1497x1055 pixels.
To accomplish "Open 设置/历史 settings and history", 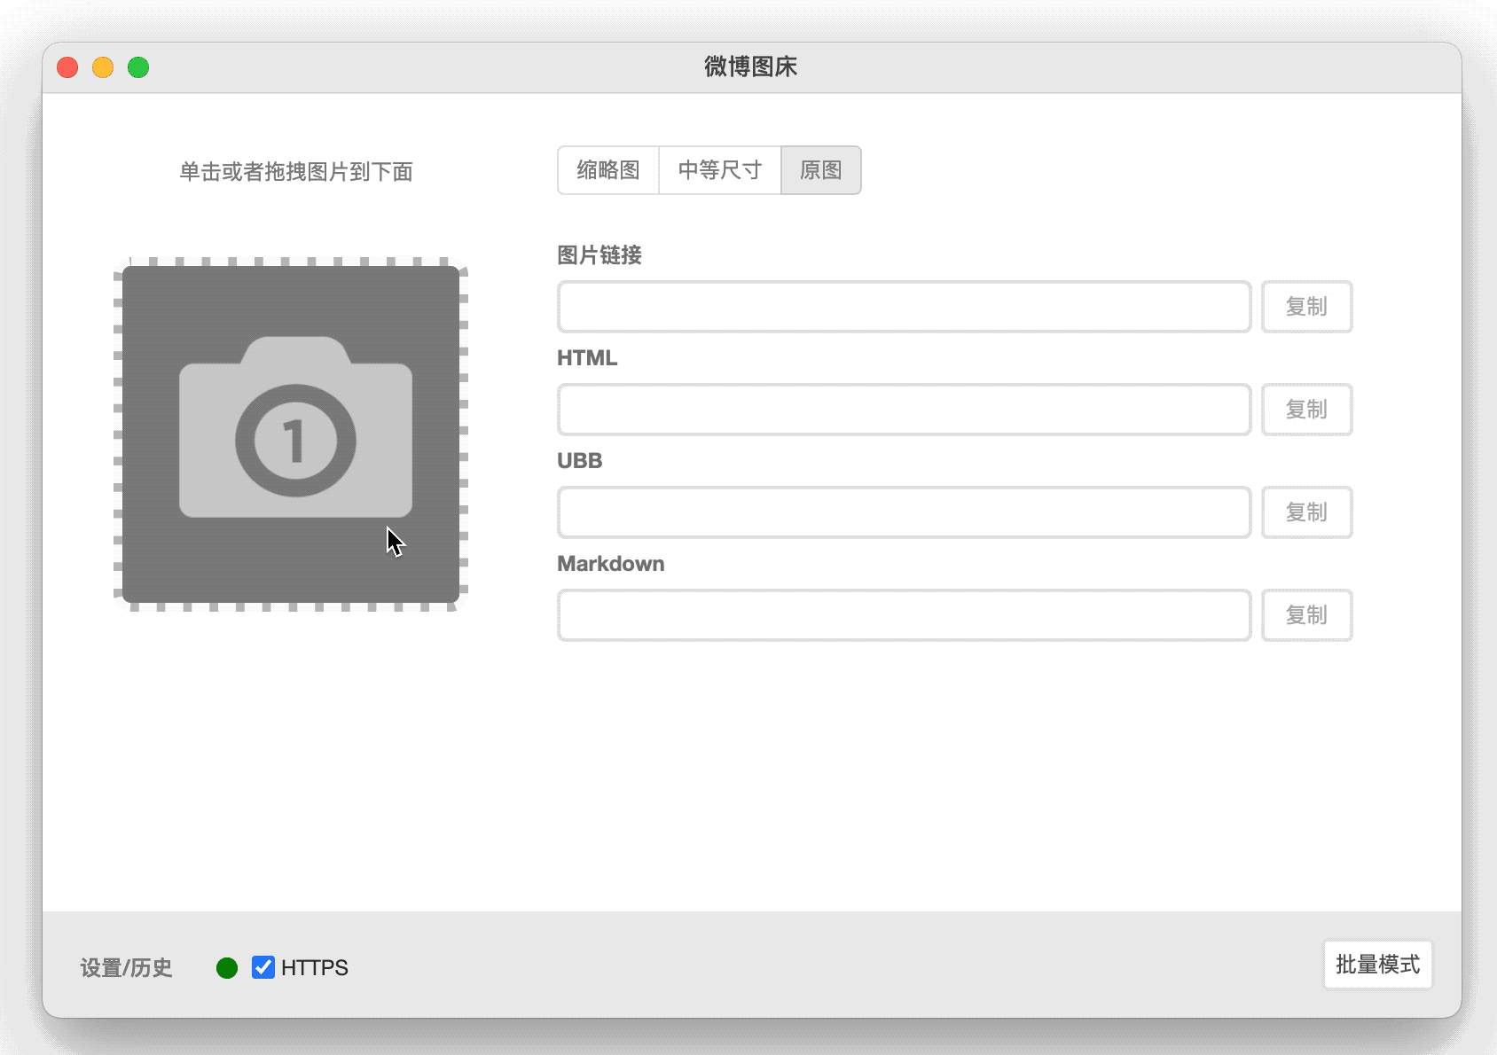I will click(x=126, y=968).
